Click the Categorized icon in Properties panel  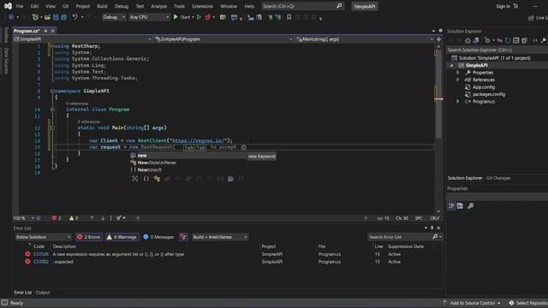pyautogui.click(x=451, y=206)
